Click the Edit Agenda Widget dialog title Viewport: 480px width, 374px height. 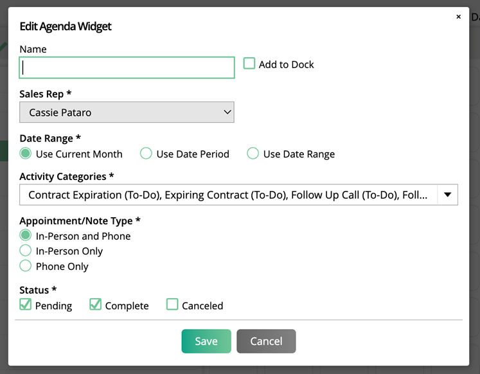(x=66, y=26)
